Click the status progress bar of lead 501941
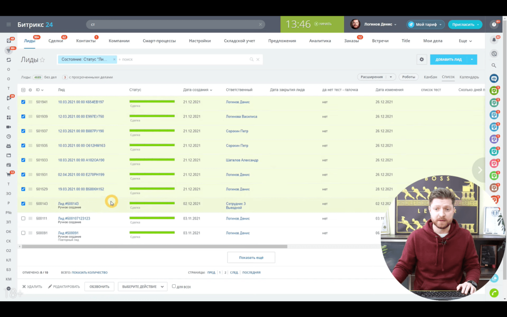The image size is (507, 317). click(152, 102)
